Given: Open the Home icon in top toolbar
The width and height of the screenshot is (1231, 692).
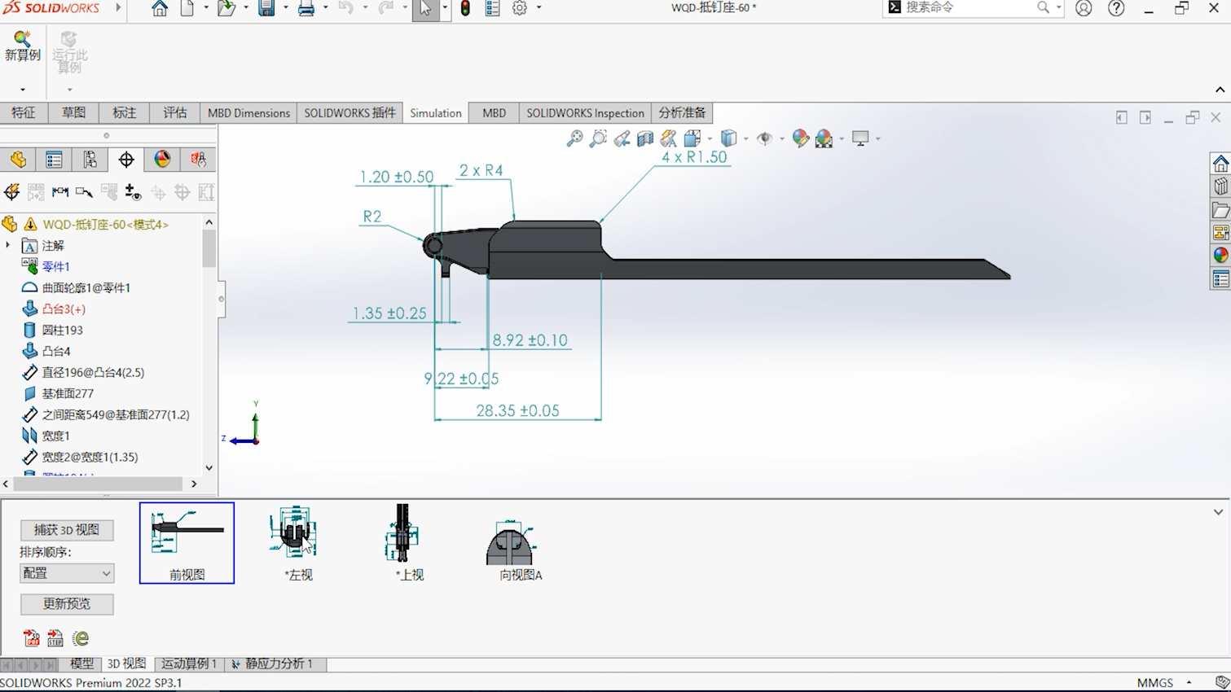Looking at the screenshot, I should click(160, 9).
